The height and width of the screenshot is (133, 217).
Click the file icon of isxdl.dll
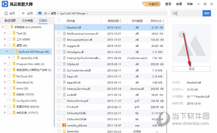(x=64, y=95)
